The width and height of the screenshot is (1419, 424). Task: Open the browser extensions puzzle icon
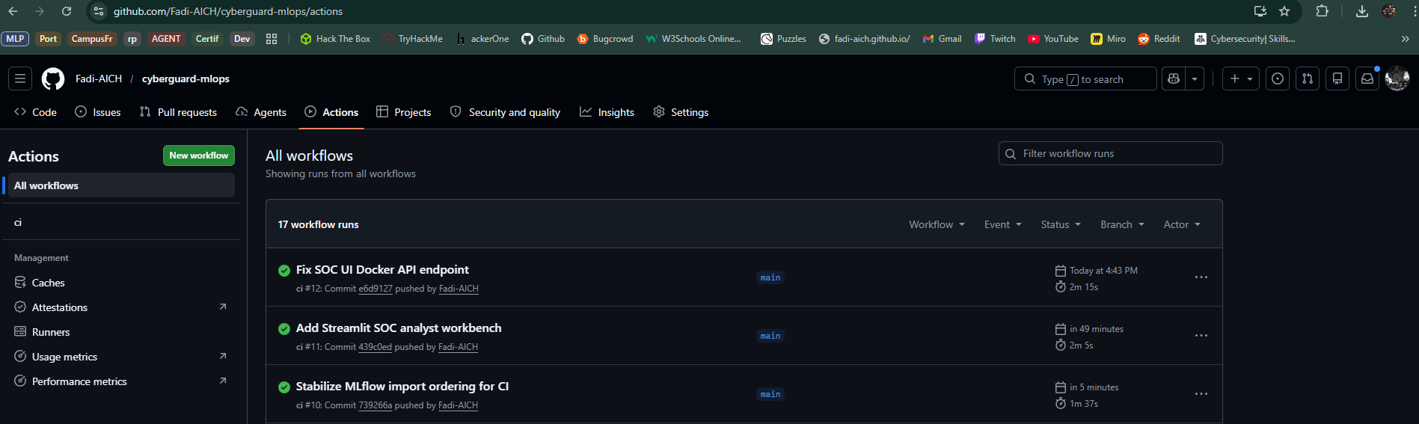coord(1322,11)
